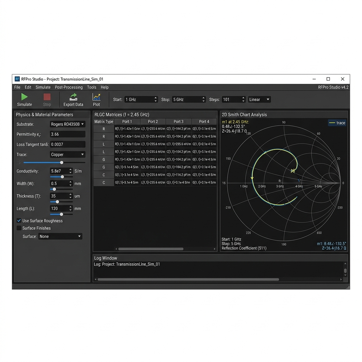Click the red Stop icon
Image resolution: width=362 pixels, height=362 pixels.
click(47, 97)
